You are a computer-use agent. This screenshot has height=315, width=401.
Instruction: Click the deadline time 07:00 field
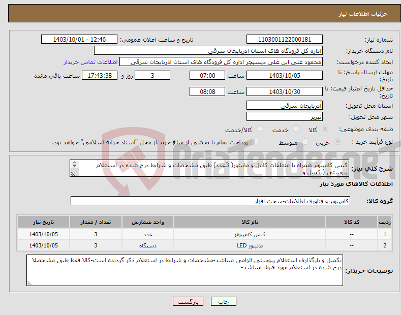click(x=207, y=75)
